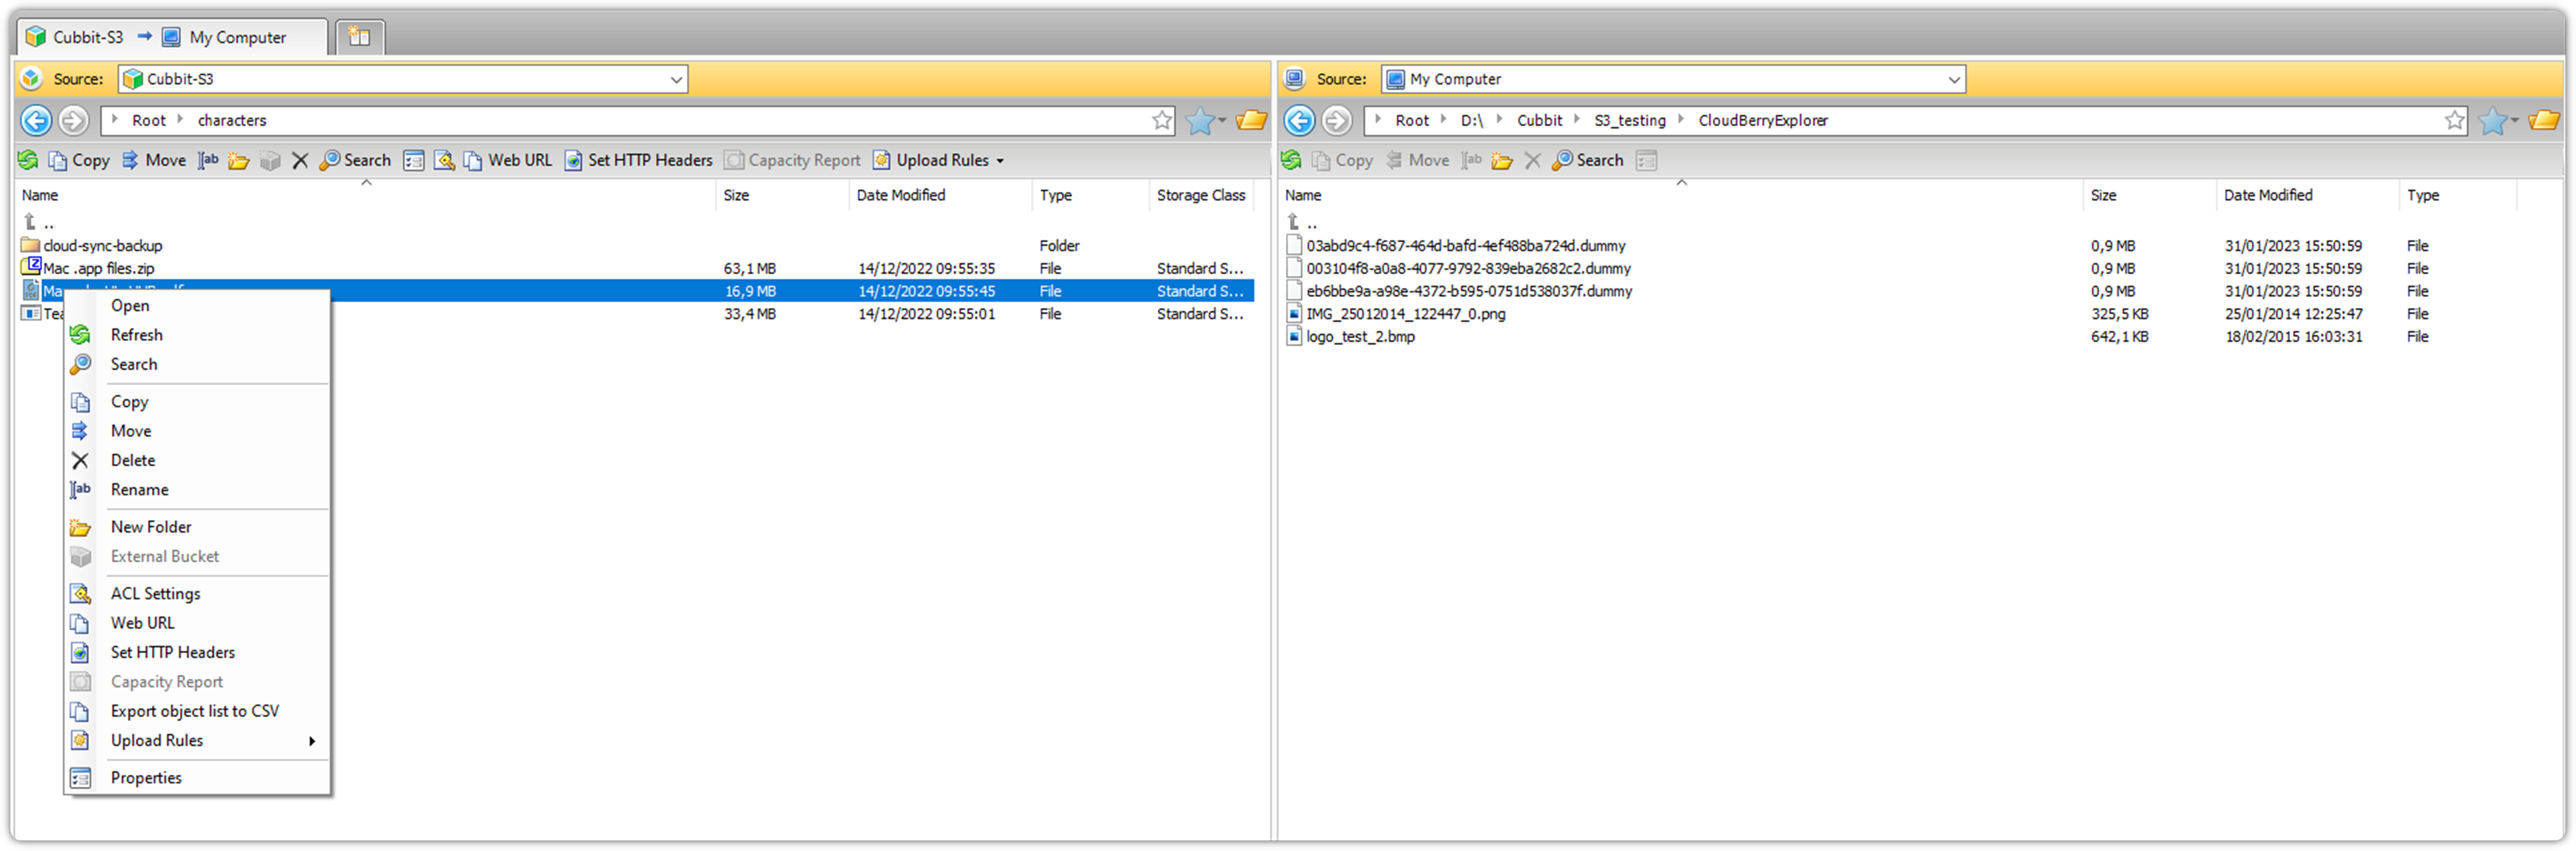Open the My Computer source dropdown
The image size is (2576, 851).
(1953, 79)
